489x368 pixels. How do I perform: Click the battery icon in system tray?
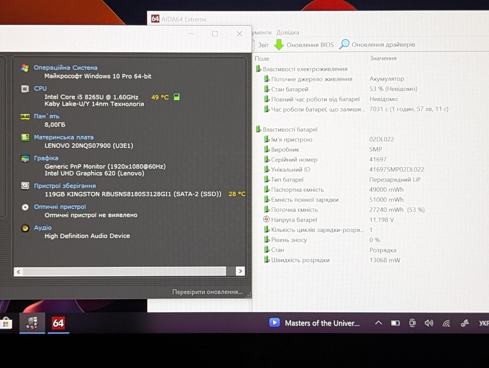point(395,323)
